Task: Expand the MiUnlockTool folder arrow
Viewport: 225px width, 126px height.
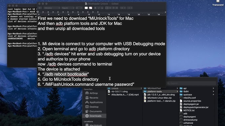Action: tap(177, 88)
